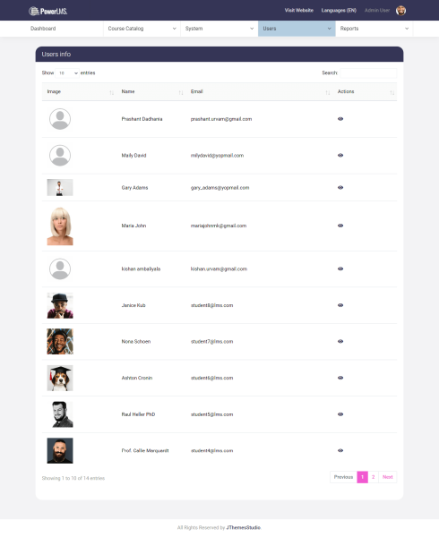Viewport: 439px width, 537px height.
Task: Expand the System menu dropdown
Action: 219,29
